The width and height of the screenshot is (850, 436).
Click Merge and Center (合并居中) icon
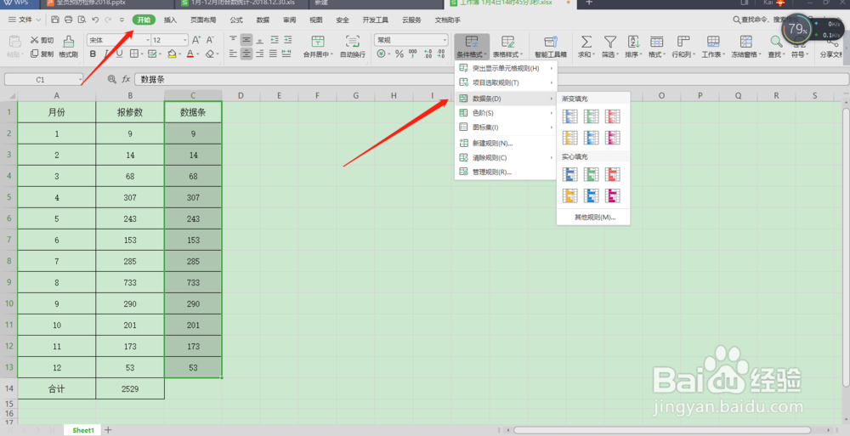(318, 42)
